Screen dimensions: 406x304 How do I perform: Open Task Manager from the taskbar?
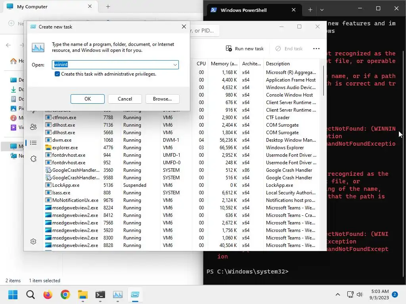117,294
